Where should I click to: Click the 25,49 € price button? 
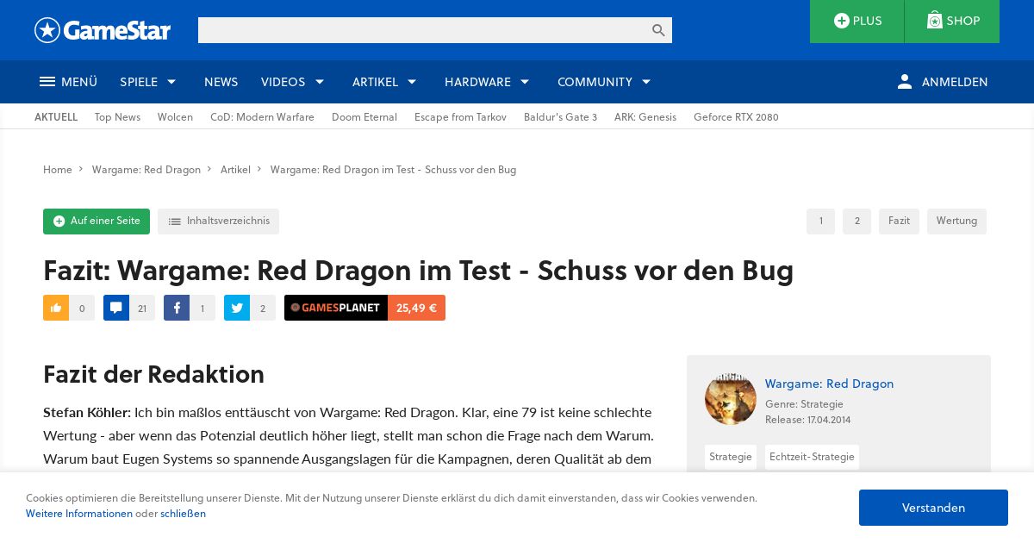tap(416, 308)
